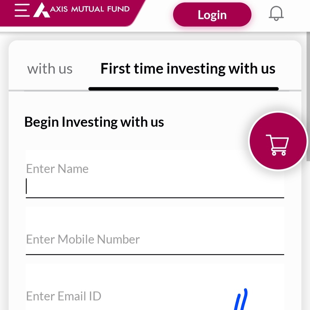Select 'First time investing with us' tab
This screenshot has height=310, width=310.
tap(188, 69)
